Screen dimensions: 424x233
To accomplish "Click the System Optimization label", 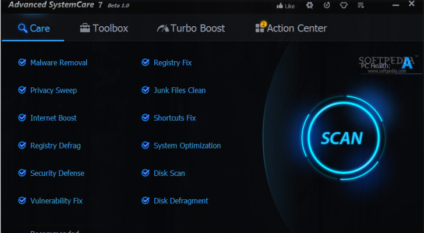I will pos(187,146).
